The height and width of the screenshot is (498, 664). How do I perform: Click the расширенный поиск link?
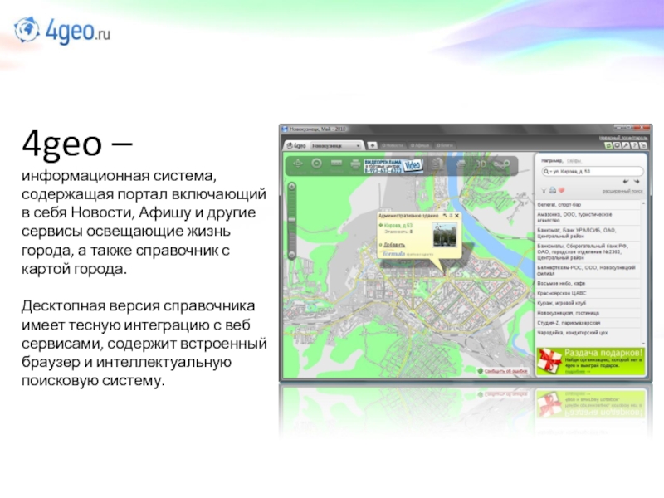click(x=622, y=191)
